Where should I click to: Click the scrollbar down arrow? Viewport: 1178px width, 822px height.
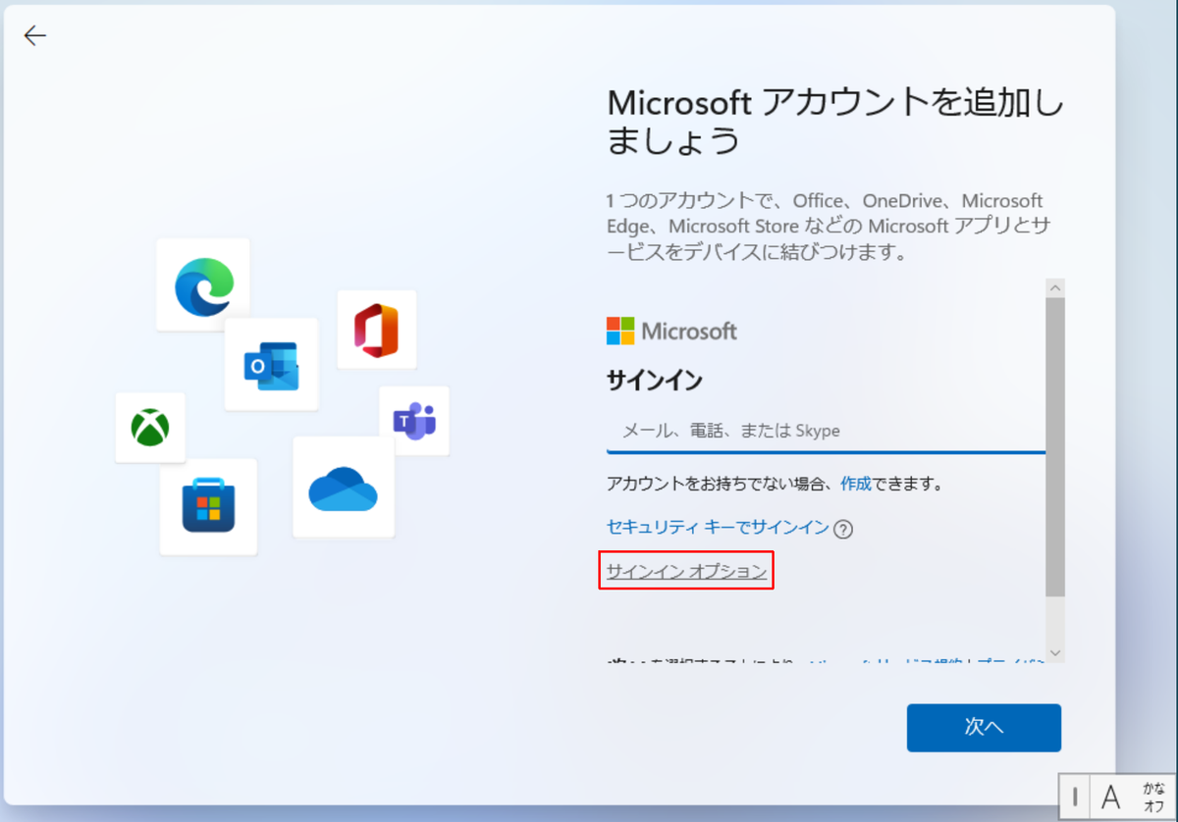coord(1055,652)
